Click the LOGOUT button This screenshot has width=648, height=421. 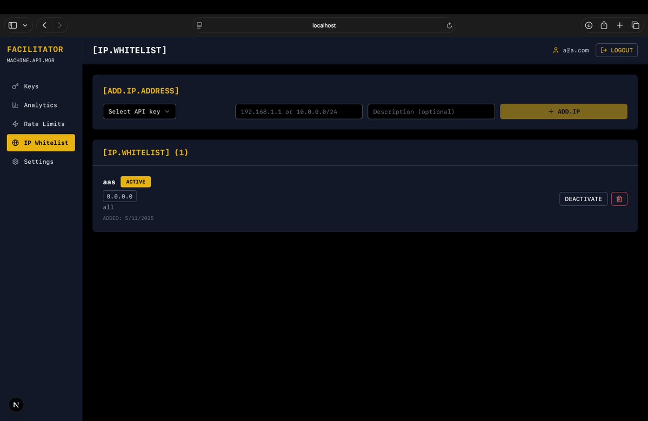point(616,50)
